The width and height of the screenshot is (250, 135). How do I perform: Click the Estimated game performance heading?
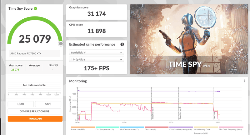pyautogui.click(x=92, y=44)
